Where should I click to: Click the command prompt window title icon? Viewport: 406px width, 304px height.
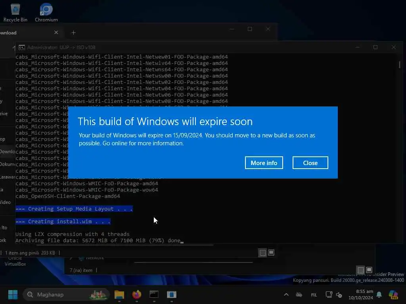coord(22,47)
